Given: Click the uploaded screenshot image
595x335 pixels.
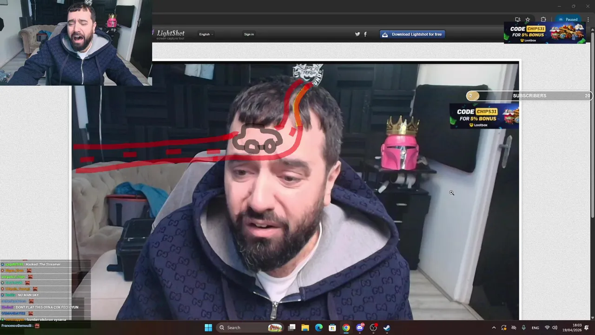Looking at the screenshot, I should (x=295, y=191).
